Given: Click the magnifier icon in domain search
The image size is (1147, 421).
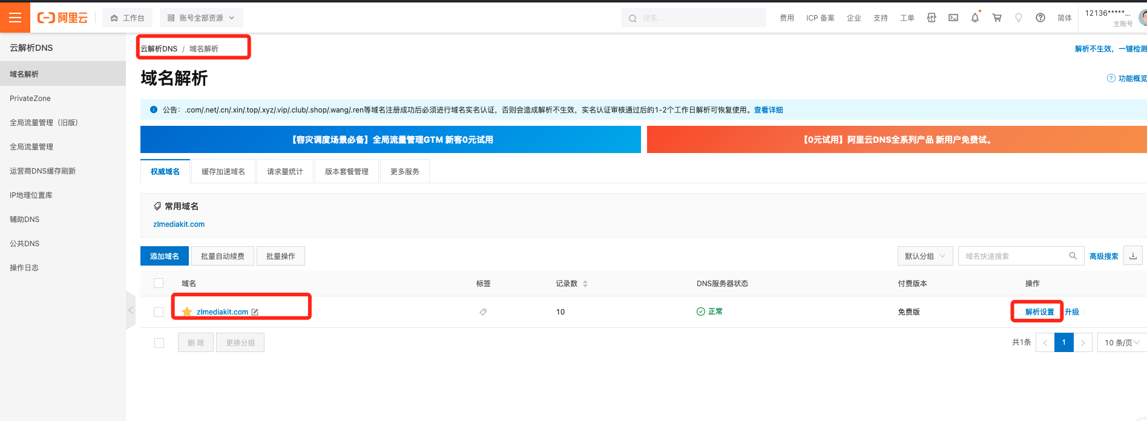Looking at the screenshot, I should (x=1073, y=256).
